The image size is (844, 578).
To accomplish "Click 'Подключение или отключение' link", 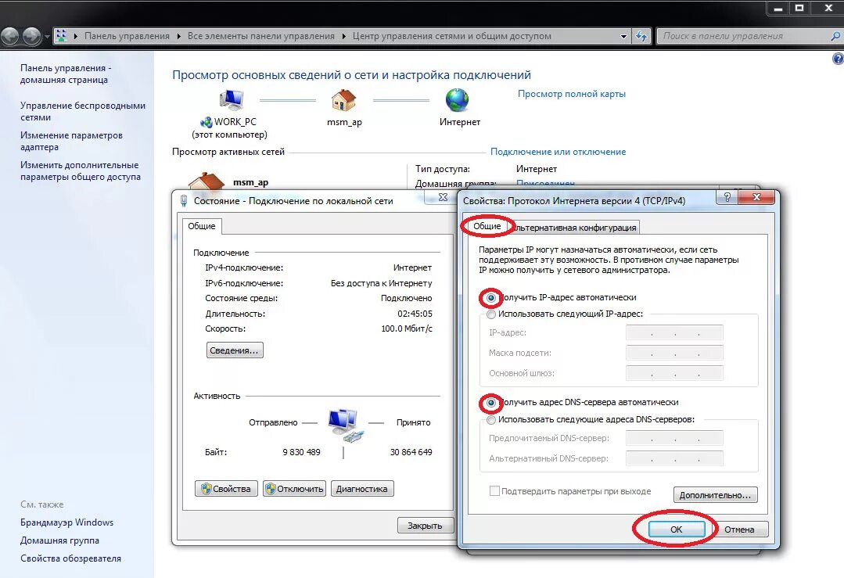I will click(x=558, y=152).
